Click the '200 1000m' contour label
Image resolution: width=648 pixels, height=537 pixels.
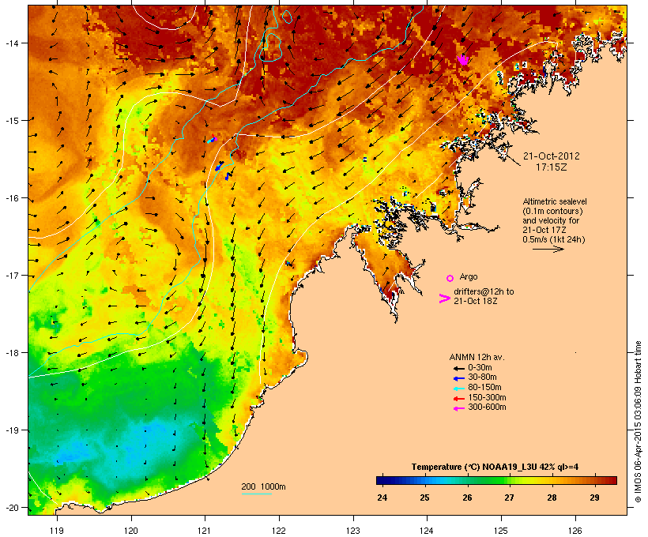pyautogui.click(x=263, y=486)
